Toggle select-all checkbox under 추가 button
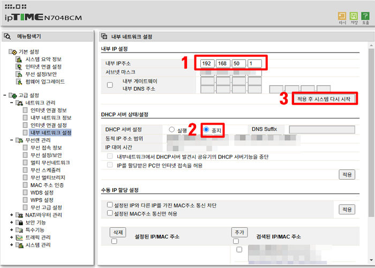The image size is (375, 268). tap(236, 241)
